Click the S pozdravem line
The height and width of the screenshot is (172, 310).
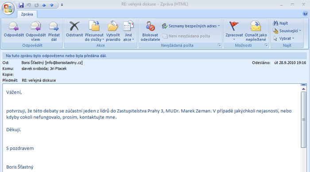pyautogui.click(x=20, y=148)
